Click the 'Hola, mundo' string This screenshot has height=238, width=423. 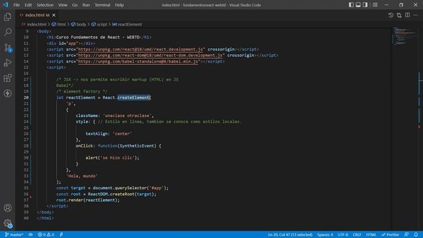tap(82, 176)
